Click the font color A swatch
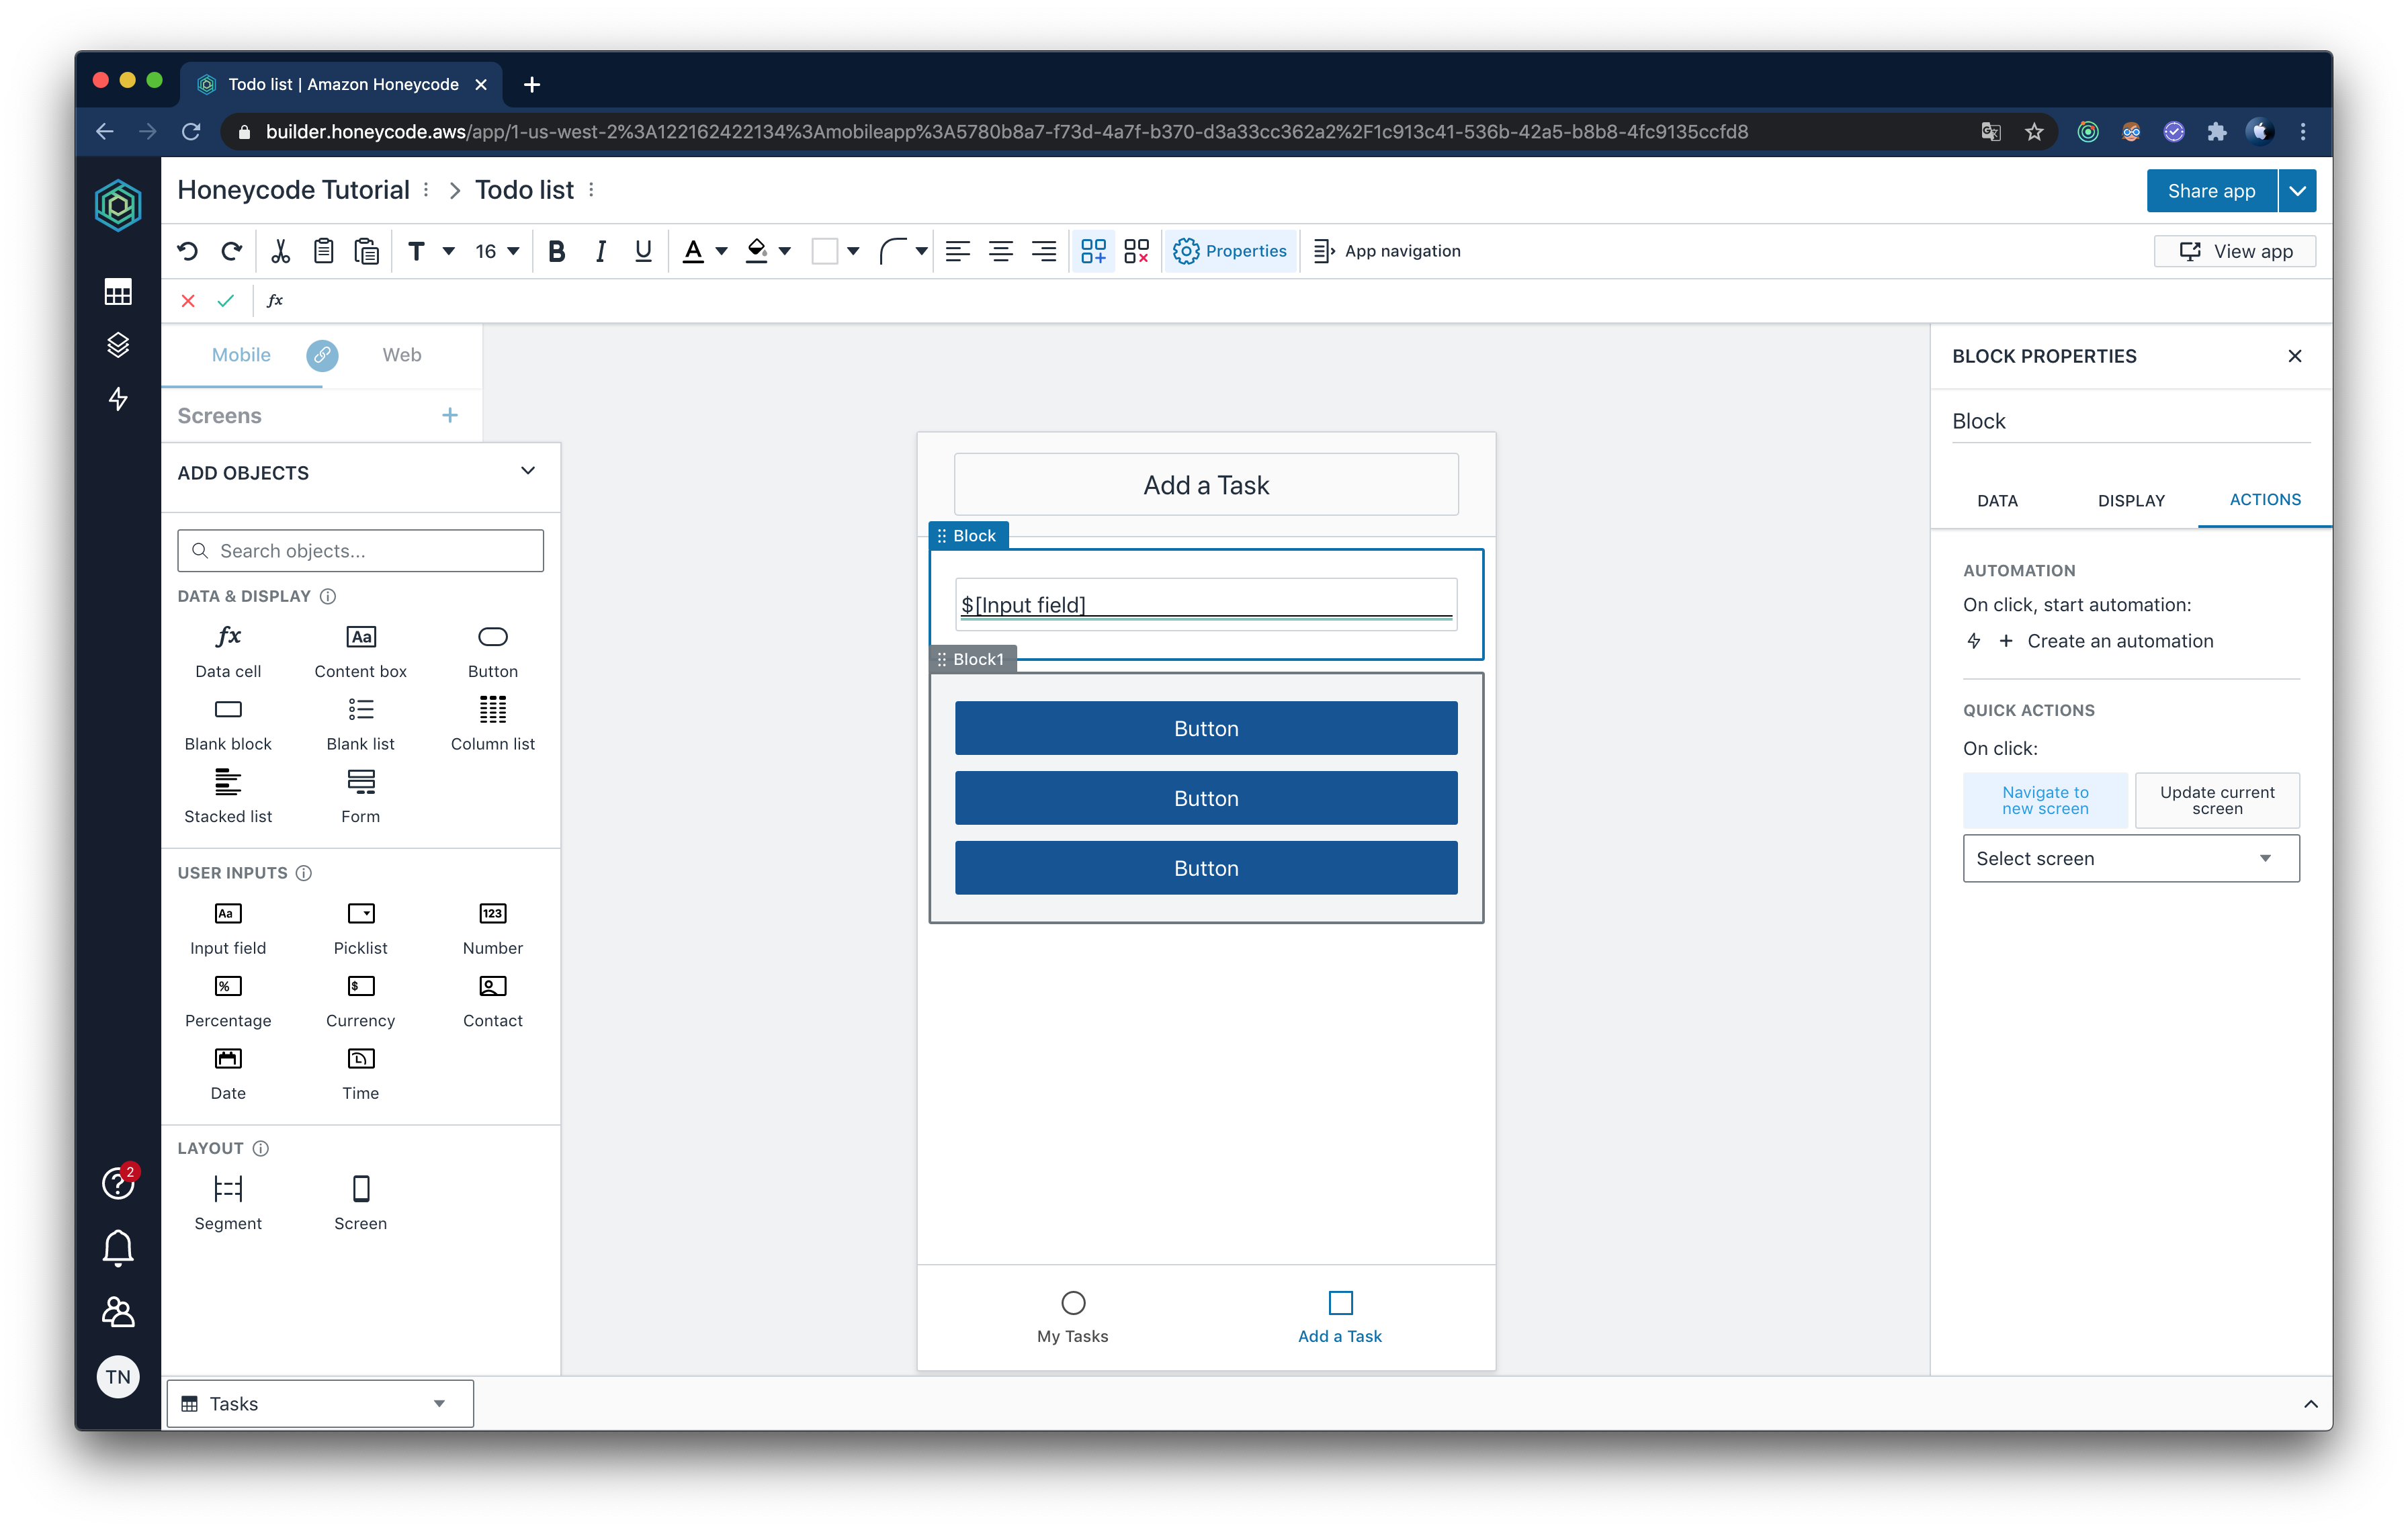Viewport: 2408px width, 1530px height. [x=693, y=251]
